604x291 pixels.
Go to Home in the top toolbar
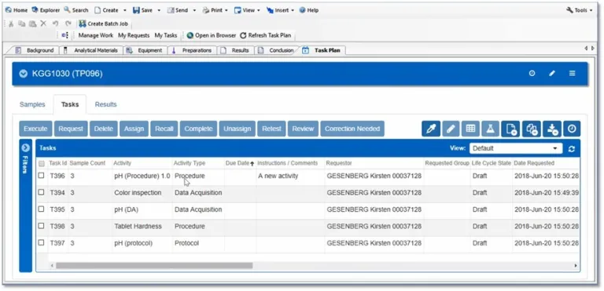point(17,10)
